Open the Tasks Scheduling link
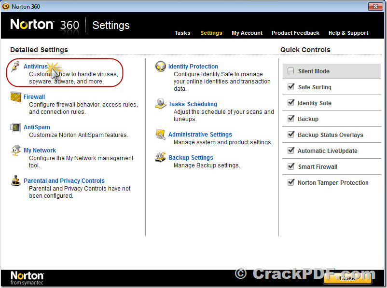 pos(193,104)
